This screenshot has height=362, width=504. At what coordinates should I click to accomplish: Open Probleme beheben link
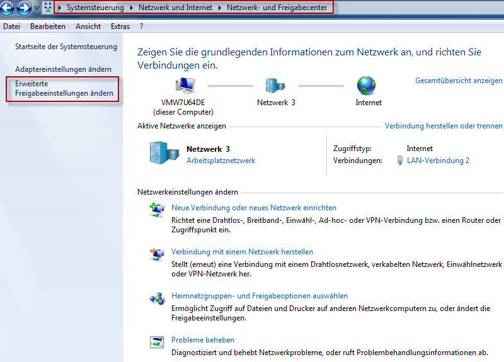[x=202, y=340]
